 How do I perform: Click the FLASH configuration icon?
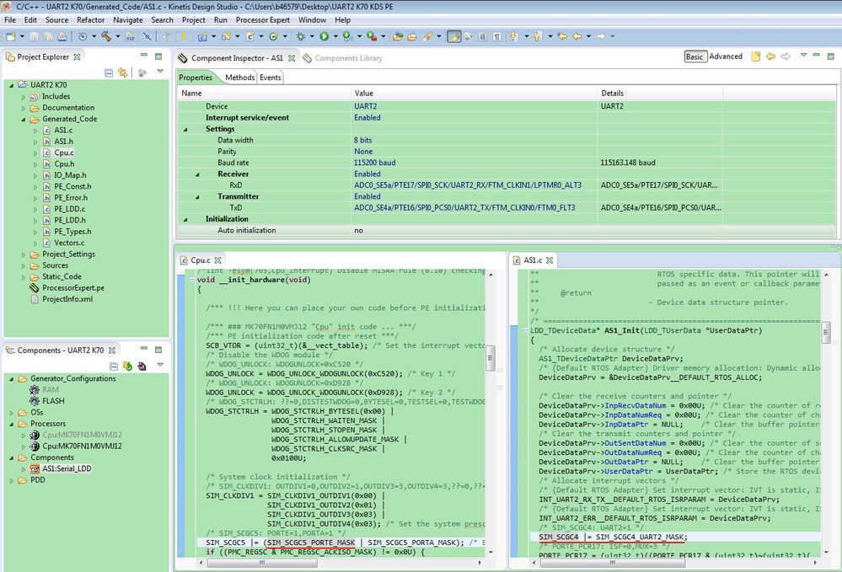[35, 401]
